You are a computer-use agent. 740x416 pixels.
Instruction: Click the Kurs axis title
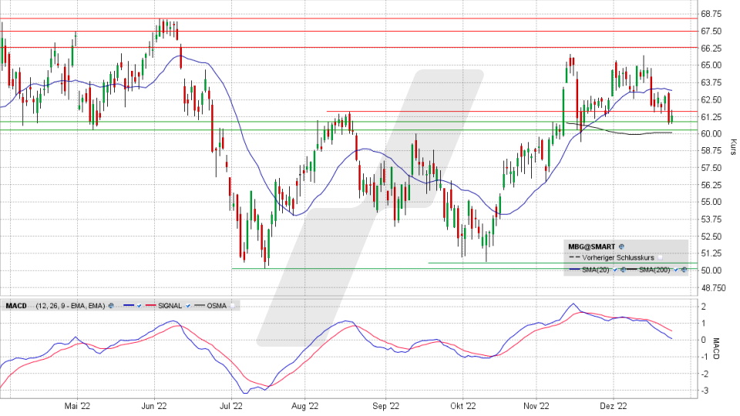[733, 146]
